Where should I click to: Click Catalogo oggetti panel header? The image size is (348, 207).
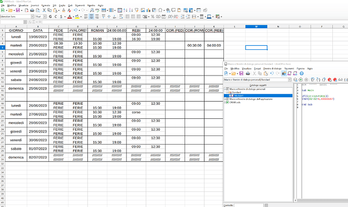258,85
